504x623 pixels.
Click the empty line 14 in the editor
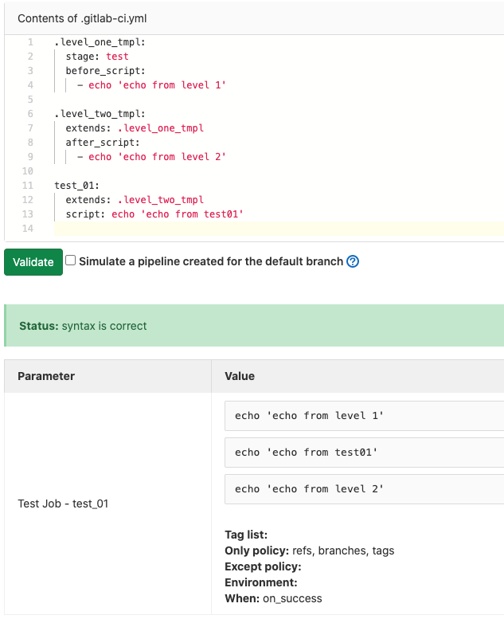tap(239, 229)
